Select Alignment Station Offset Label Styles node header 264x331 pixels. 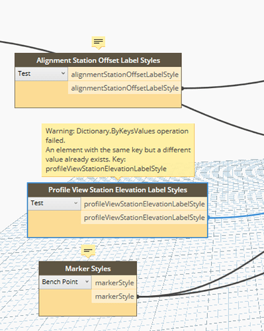(98, 60)
